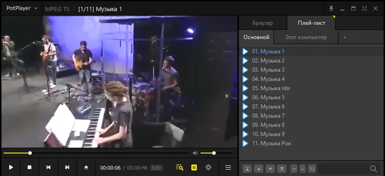Toggle the playlist panel with the yellow icon
385x176 pixels.
point(194,168)
